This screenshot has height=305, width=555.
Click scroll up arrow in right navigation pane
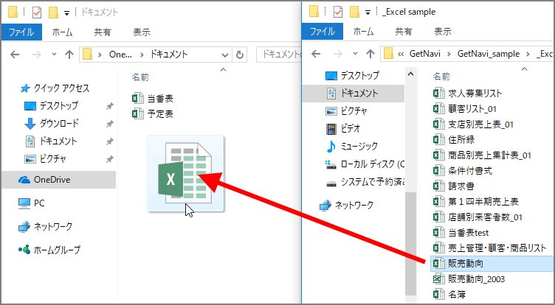click(x=410, y=74)
